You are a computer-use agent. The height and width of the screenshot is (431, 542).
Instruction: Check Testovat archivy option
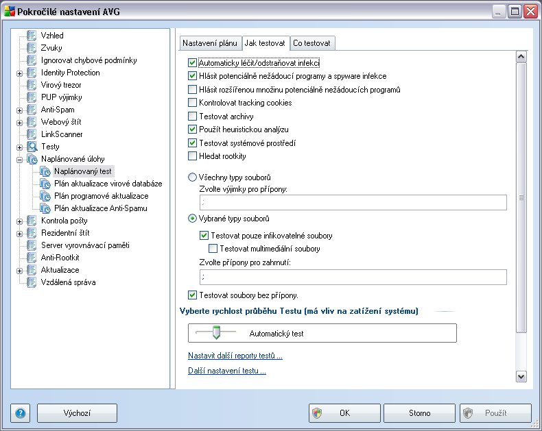click(192, 116)
